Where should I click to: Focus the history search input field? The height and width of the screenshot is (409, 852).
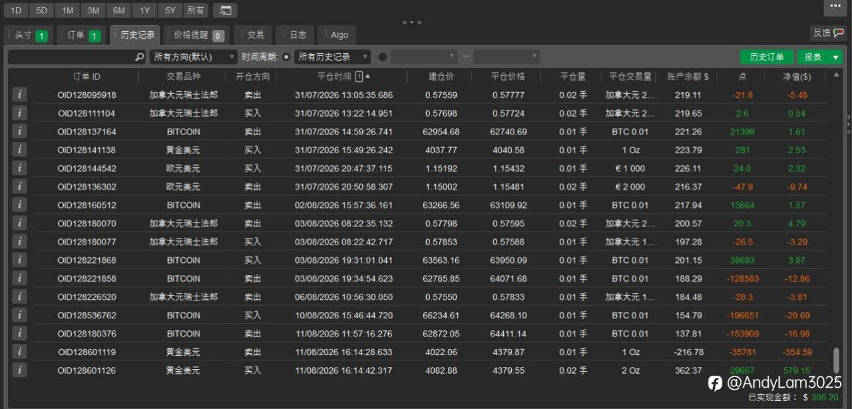[71, 57]
